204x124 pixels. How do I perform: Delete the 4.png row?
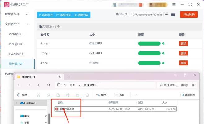[183, 63]
